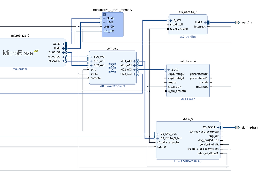Expand the C0_SYS_CLK interface on ddr4_0

click(x=158, y=134)
